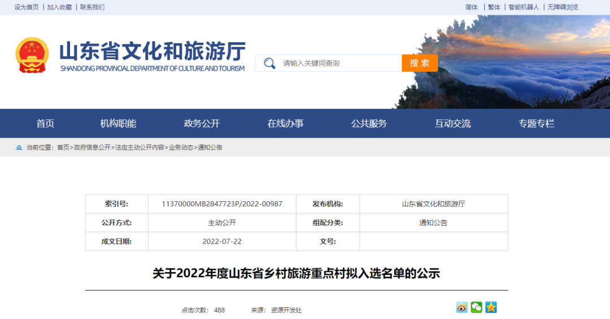Click the 设为首页 link
The width and height of the screenshot is (610, 319).
tap(27, 7)
